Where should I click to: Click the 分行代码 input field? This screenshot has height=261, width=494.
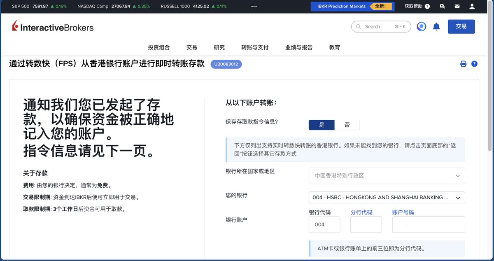coord(366,225)
